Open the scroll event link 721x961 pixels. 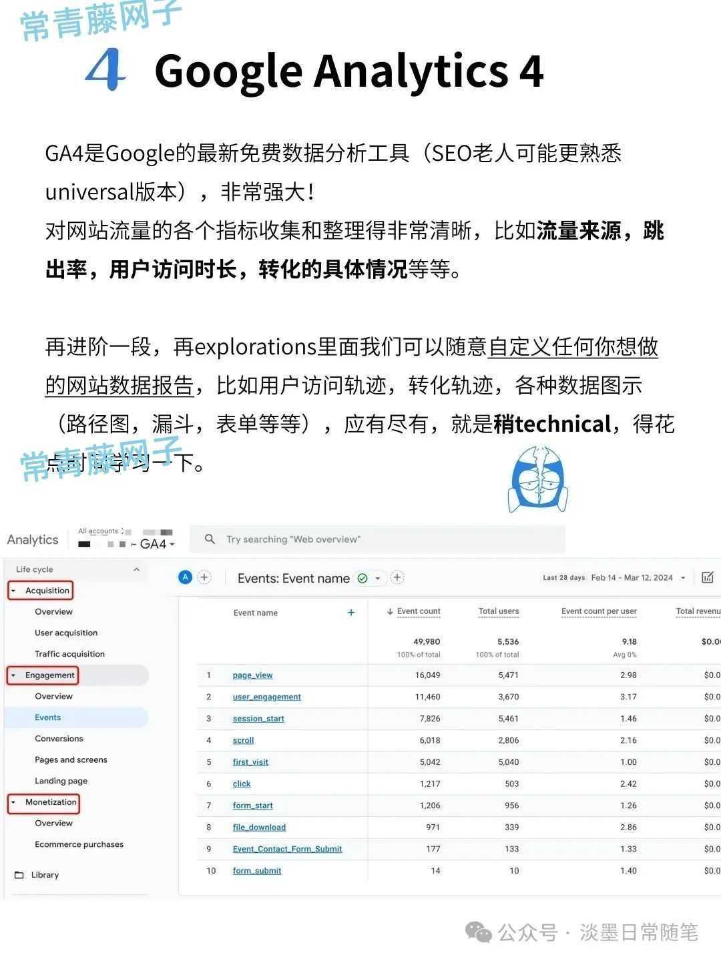(x=243, y=741)
